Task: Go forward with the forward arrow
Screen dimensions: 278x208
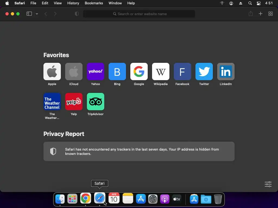Action: [55, 14]
